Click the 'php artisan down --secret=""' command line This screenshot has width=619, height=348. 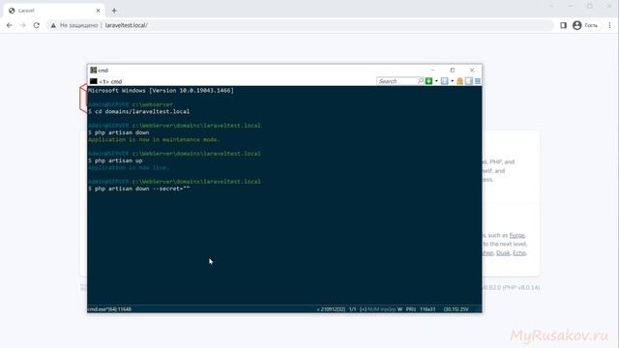point(139,188)
